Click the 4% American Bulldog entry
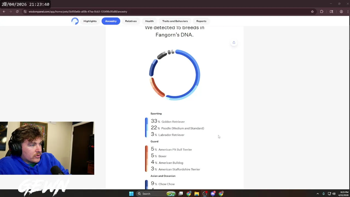The image size is (350, 197). [167, 162]
